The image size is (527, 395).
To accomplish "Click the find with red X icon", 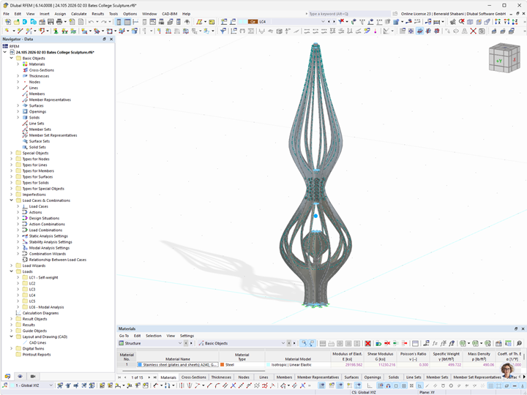I will click(461, 22).
